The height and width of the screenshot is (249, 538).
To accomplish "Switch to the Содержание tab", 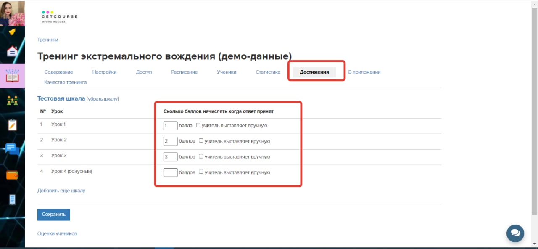I will coord(58,72).
